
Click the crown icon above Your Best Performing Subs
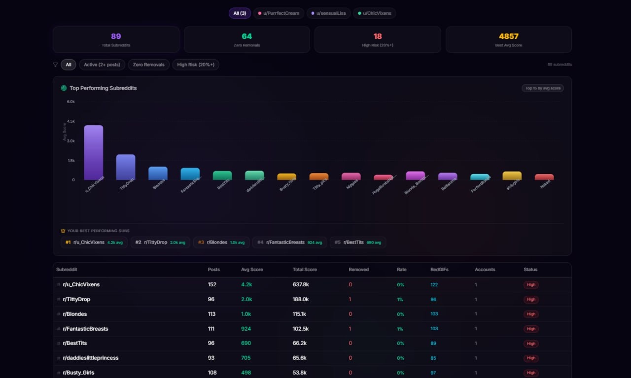[x=63, y=230]
